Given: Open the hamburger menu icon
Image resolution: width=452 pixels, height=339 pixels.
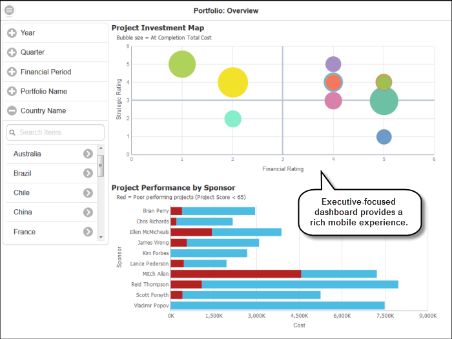Looking at the screenshot, I should 9,10.
